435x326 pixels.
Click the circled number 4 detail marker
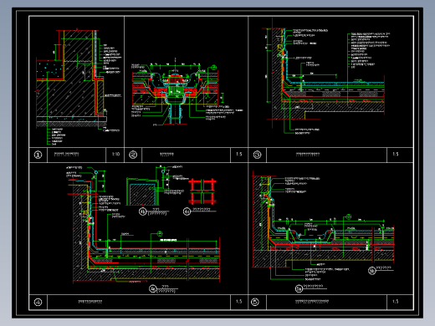pyautogui.click(x=38, y=302)
